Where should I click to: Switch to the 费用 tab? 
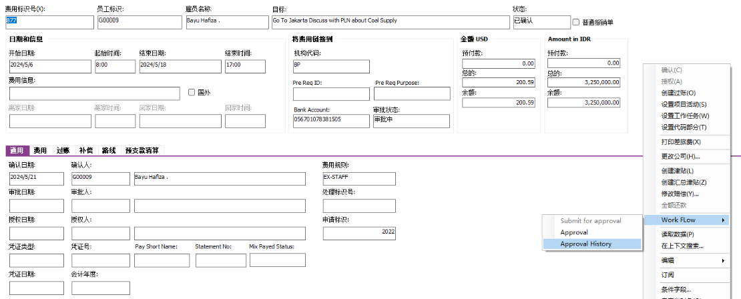(41, 151)
